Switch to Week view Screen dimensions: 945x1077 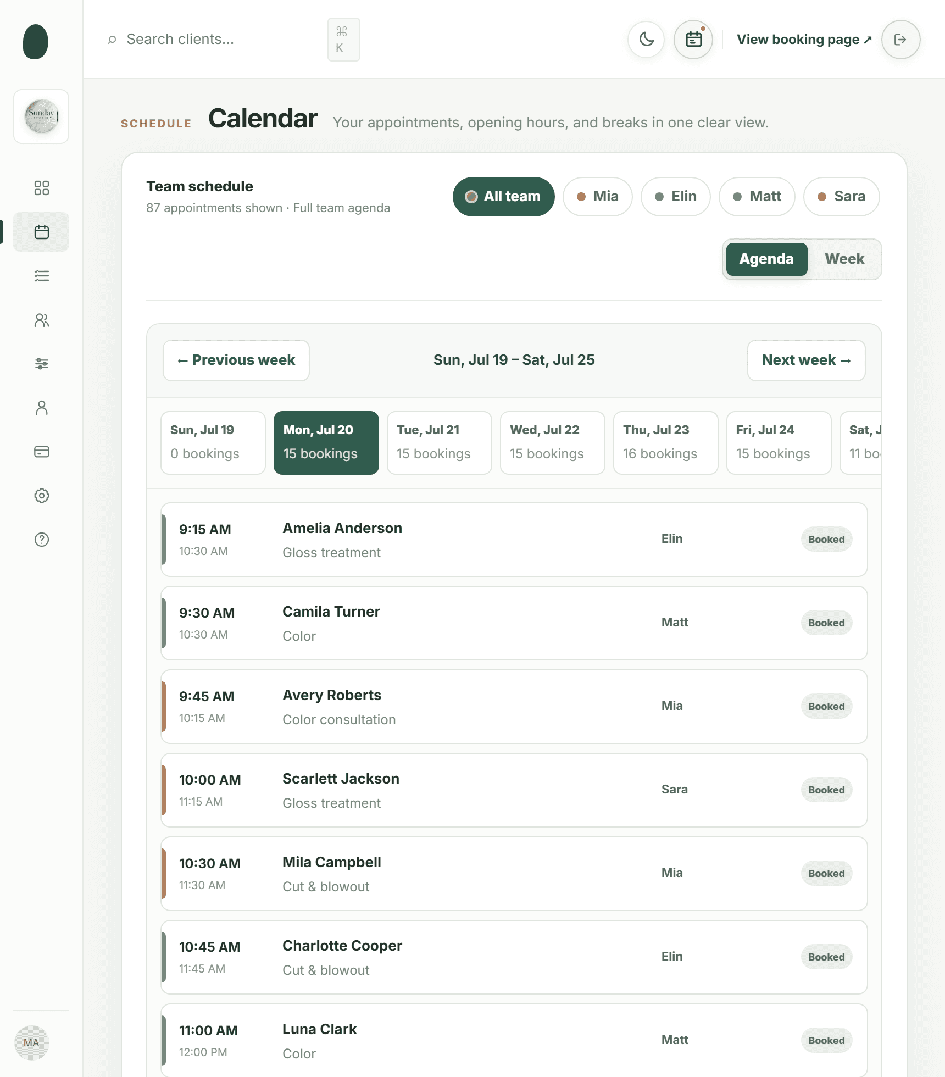pos(844,259)
